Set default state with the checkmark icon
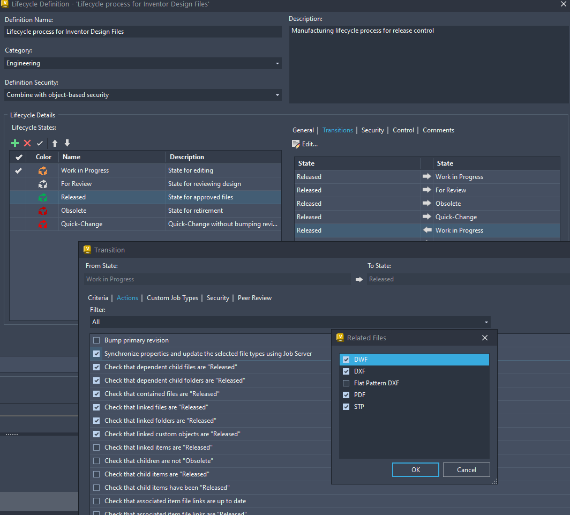Screen dimensions: 570x515 tap(39, 143)
